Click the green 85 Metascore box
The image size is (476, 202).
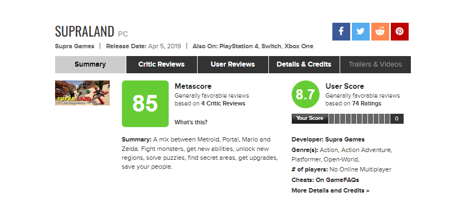[x=145, y=104]
